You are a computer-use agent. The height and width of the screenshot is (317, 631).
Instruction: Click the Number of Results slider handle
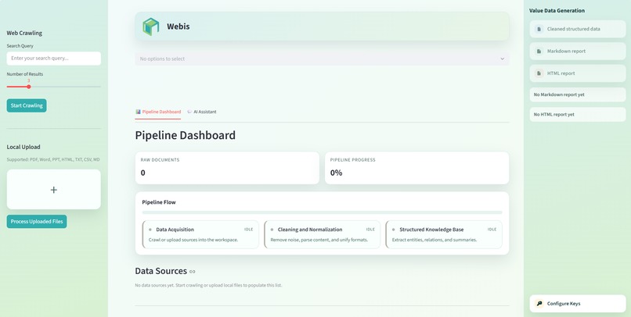coord(28,87)
